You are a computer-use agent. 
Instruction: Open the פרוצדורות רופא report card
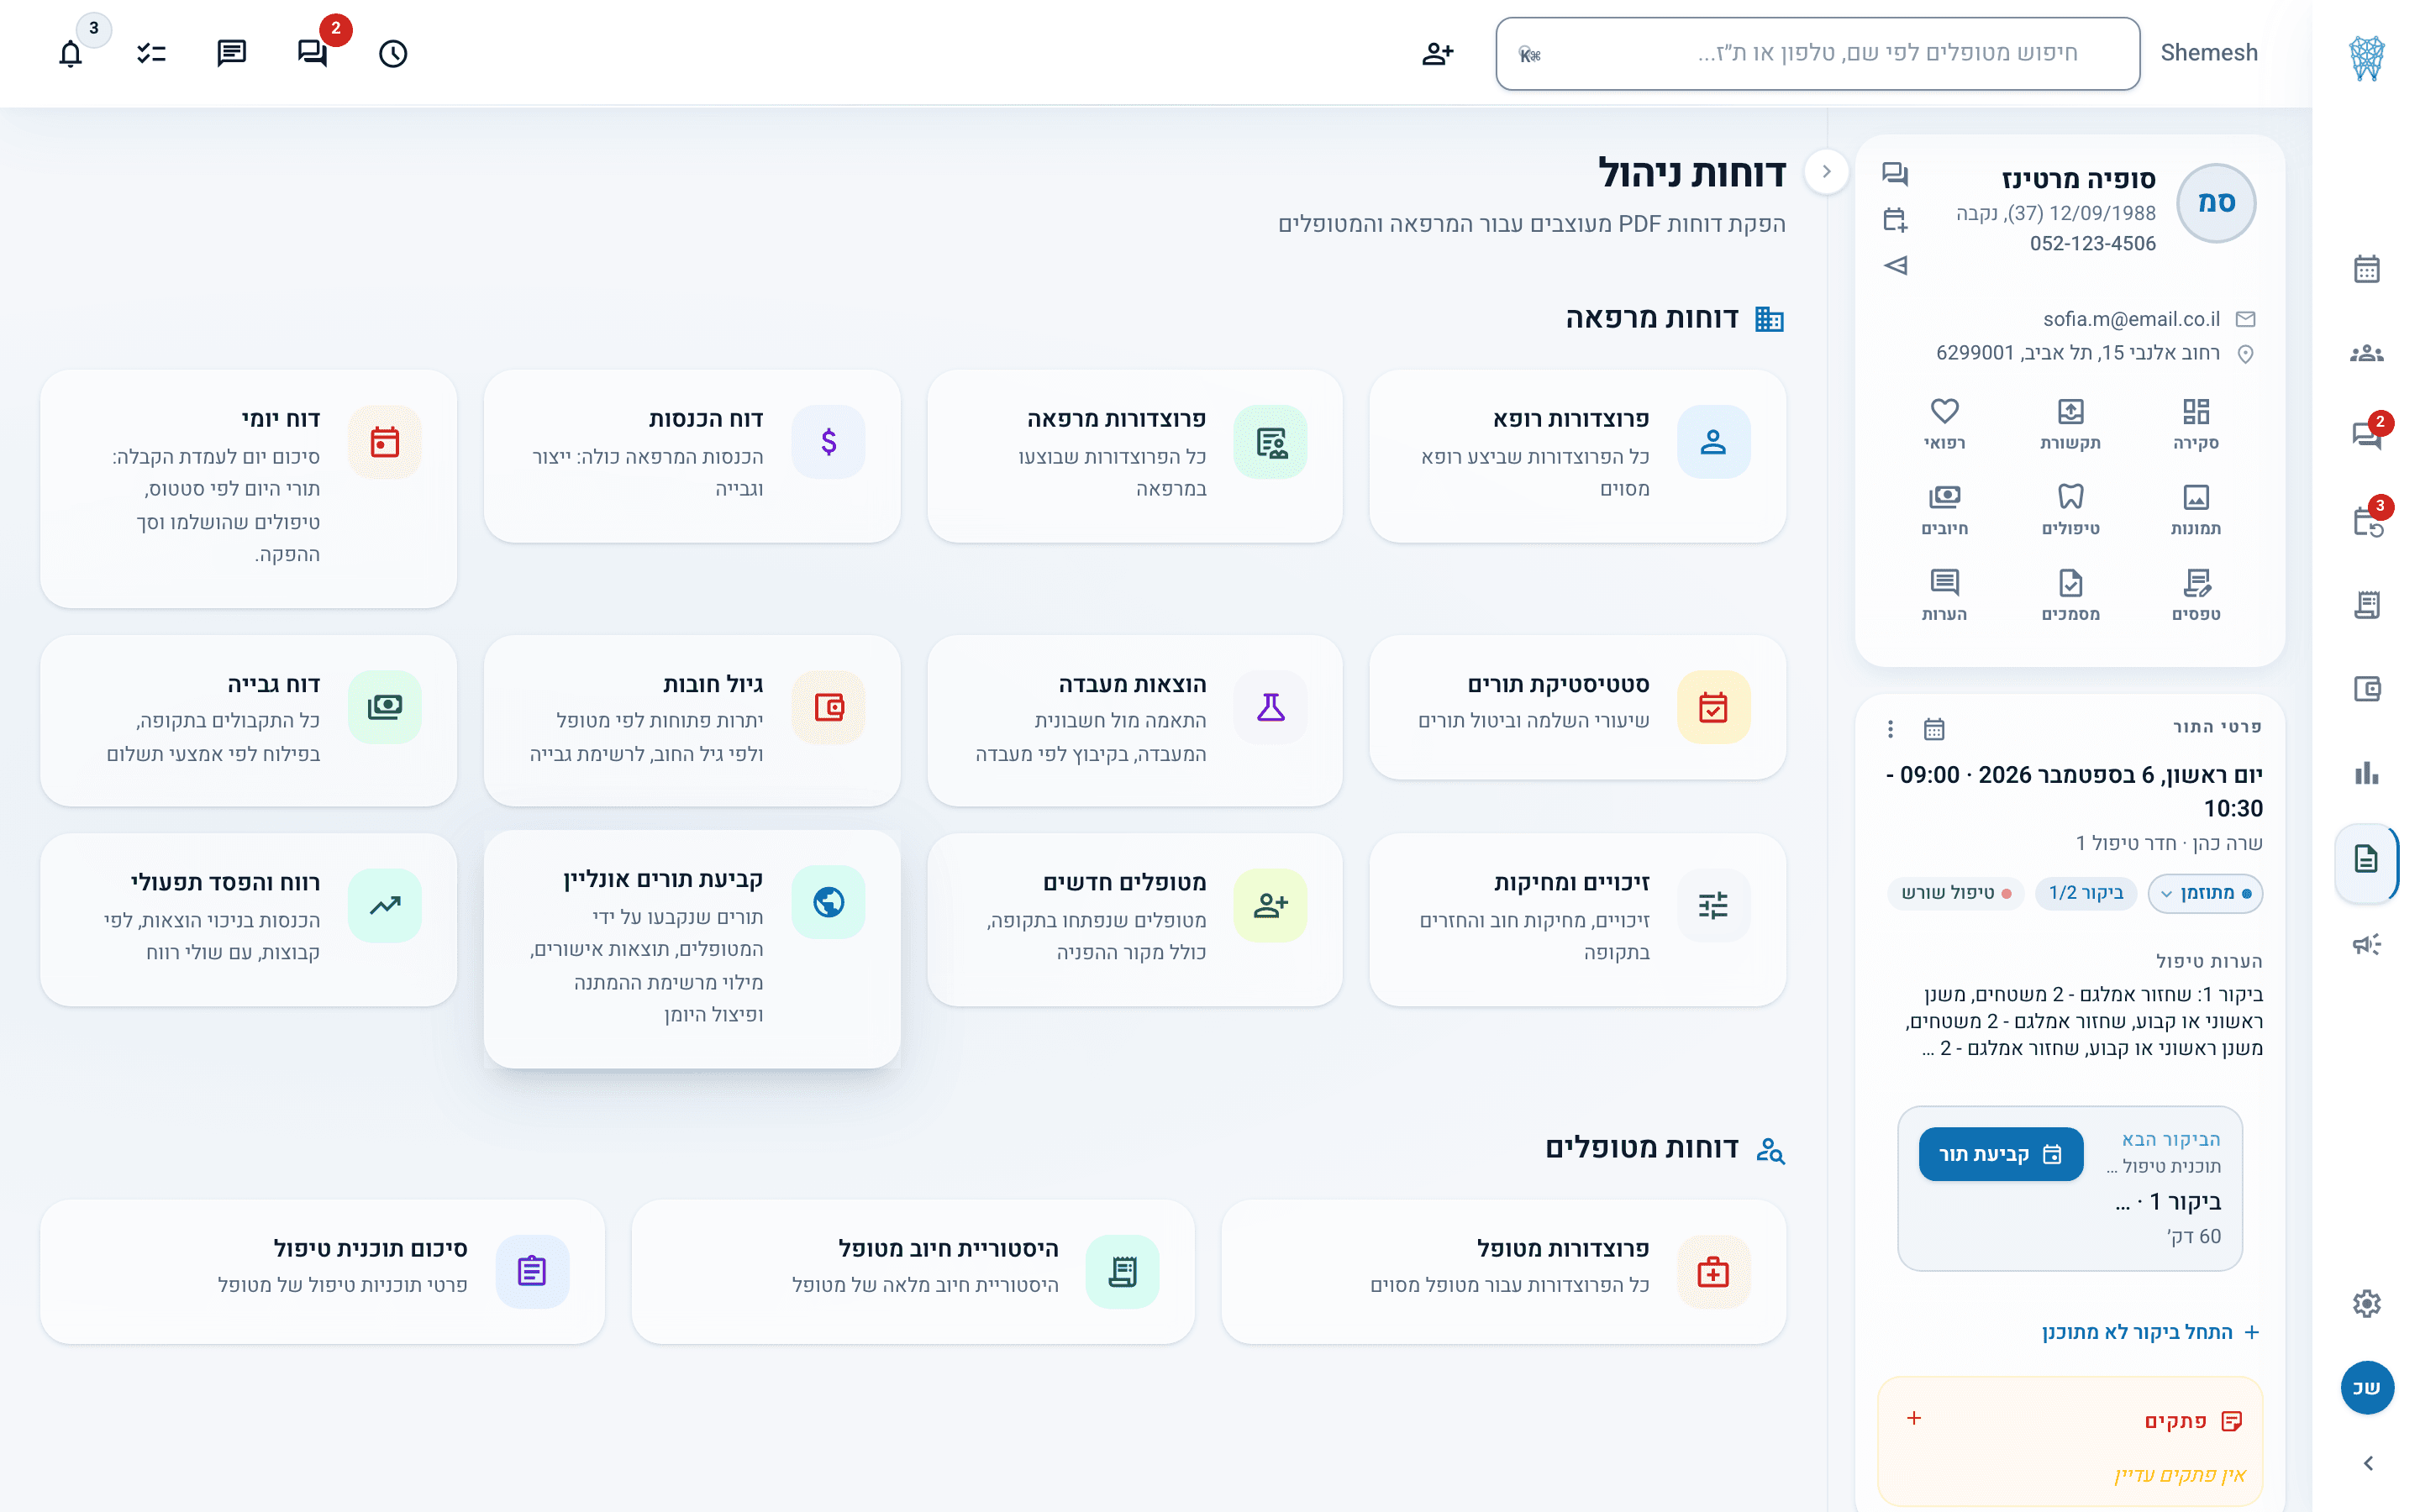tap(1578, 456)
